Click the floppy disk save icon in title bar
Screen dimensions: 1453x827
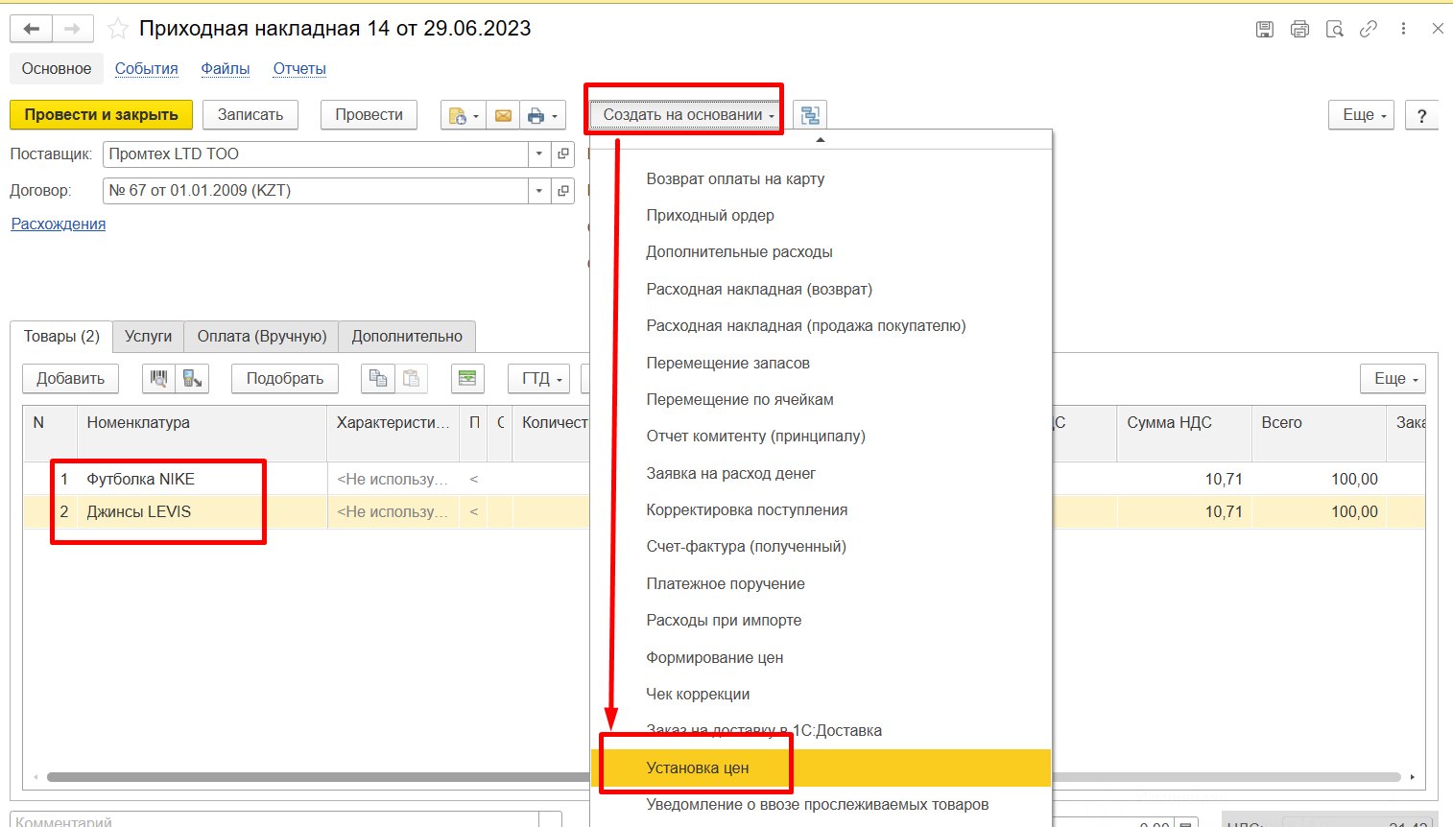pyautogui.click(x=1265, y=29)
